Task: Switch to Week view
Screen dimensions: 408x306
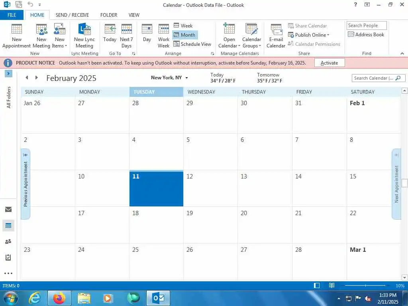Action: (x=183, y=25)
